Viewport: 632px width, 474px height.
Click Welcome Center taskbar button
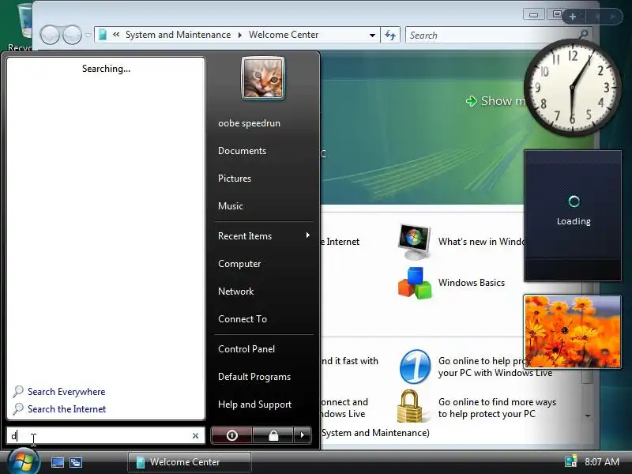190,462
